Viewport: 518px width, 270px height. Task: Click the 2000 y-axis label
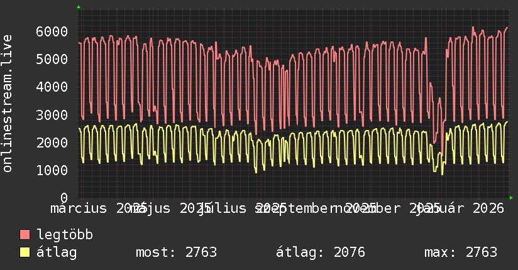52,143
